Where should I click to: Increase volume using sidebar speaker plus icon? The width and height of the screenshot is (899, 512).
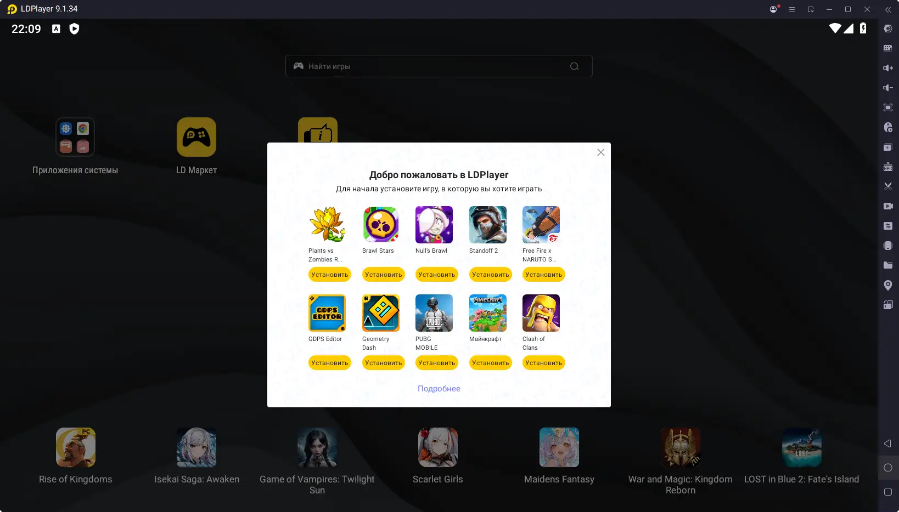point(888,68)
